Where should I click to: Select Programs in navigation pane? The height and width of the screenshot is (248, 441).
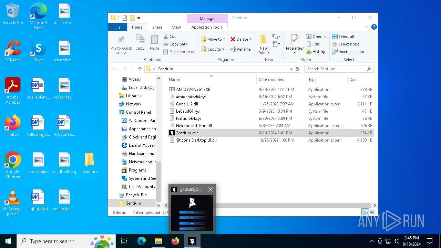pyautogui.click(x=134, y=170)
